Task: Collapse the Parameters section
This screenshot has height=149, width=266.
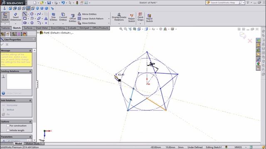Action: coord(30,137)
